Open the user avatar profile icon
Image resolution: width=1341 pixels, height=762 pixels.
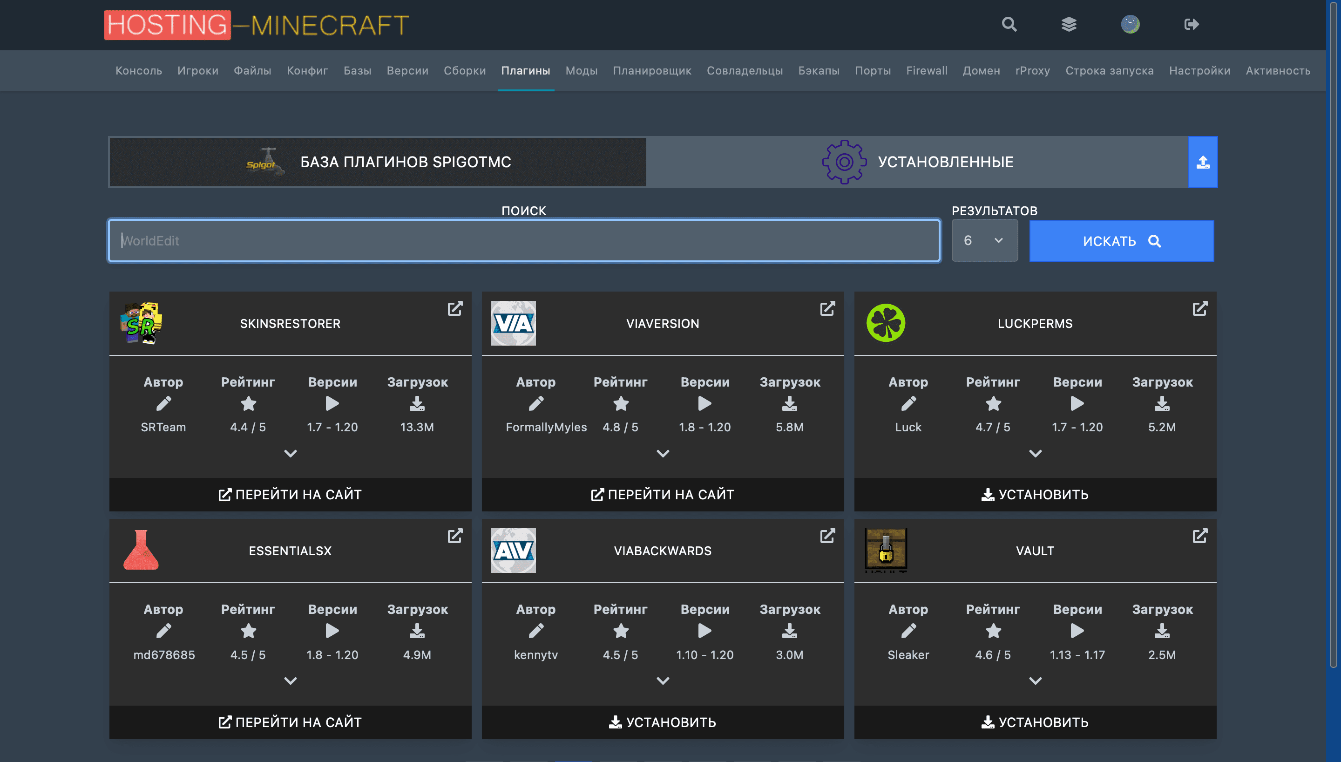click(1130, 25)
